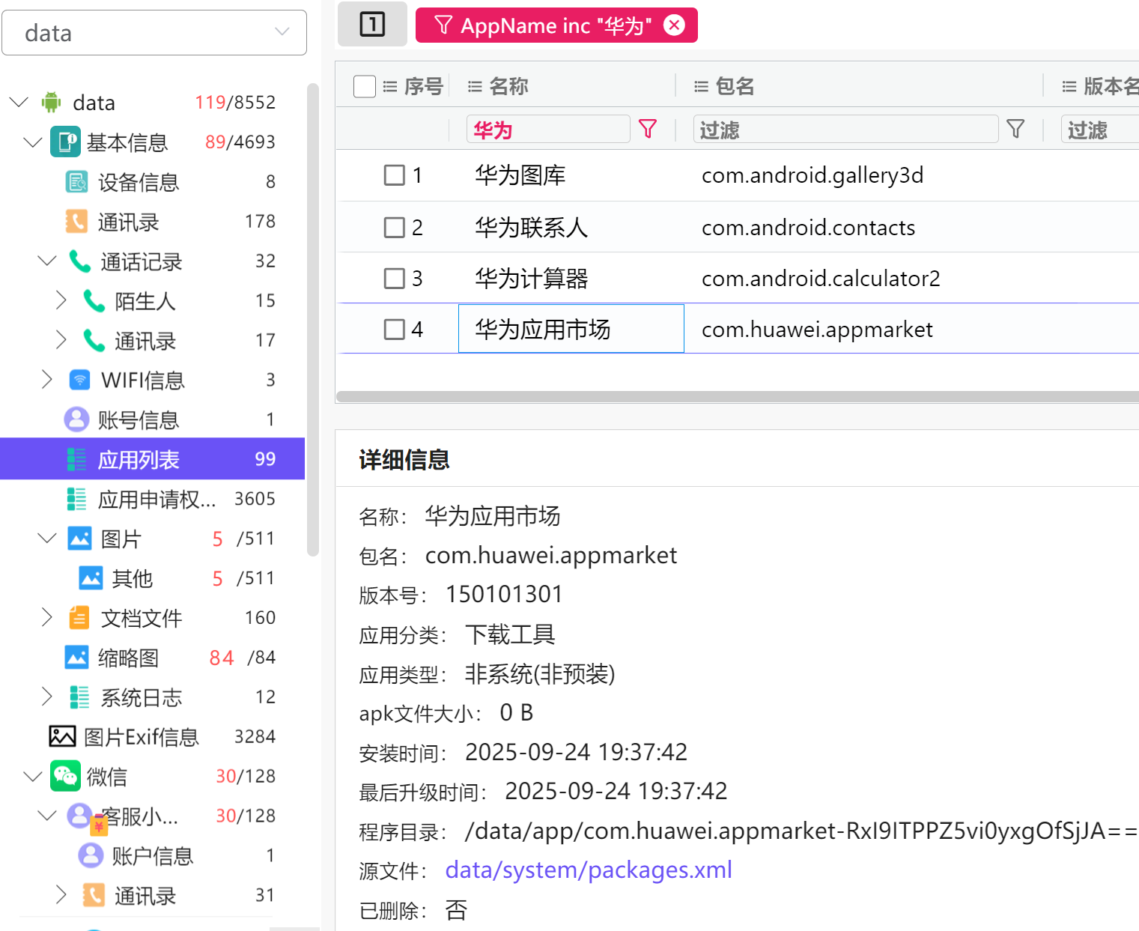Click the Android robot icon beside data
The image size is (1139, 931).
(51, 102)
